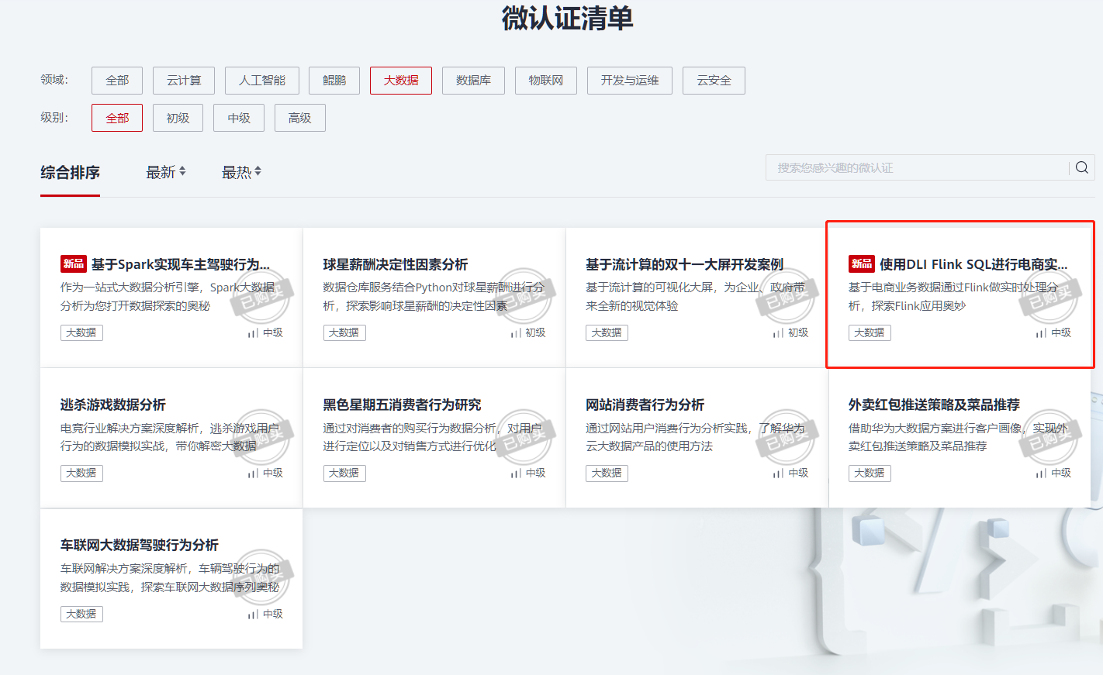Click the 微认证清单 page heading
This screenshot has width=1103, height=675.
click(568, 18)
